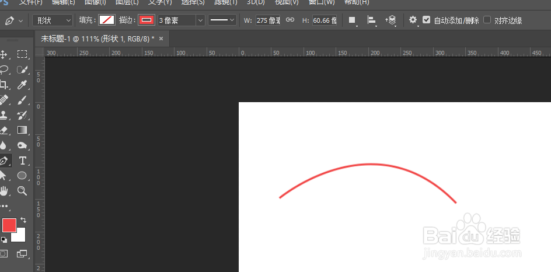Select the Zoom tool
Viewport: 551px width, 272px height.
click(22, 191)
